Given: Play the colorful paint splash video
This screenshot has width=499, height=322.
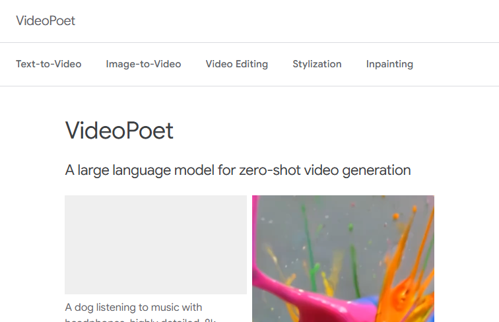Looking at the screenshot, I should pos(343,259).
